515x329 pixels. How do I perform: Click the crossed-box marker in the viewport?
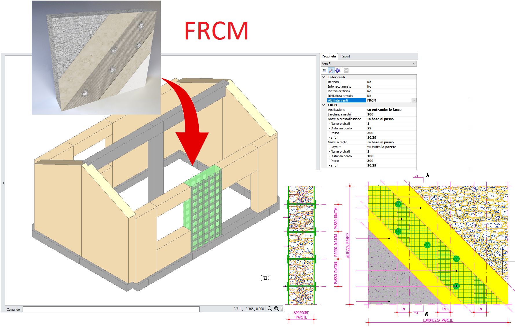point(266,278)
